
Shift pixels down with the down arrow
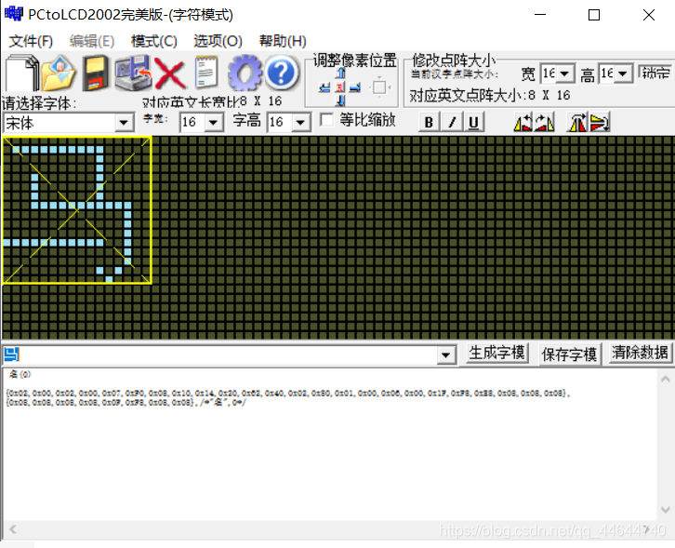[x=340, y=101]
